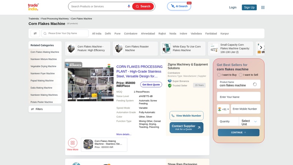Viewport: 293px width, 165px height.
Task: Activate voice search microphone icon
Action: click(129, 6)
